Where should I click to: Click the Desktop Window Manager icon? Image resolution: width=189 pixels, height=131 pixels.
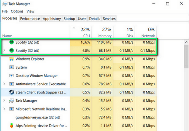point(12,75)
